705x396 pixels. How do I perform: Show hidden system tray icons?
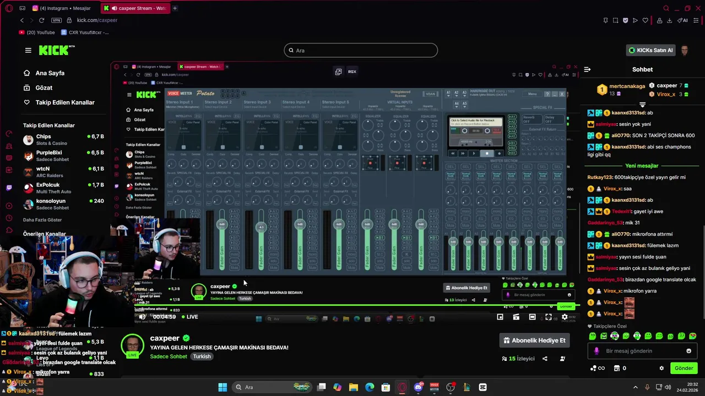click(635, 387)
